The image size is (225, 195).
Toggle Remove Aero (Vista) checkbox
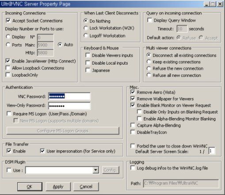coord(133,92)
